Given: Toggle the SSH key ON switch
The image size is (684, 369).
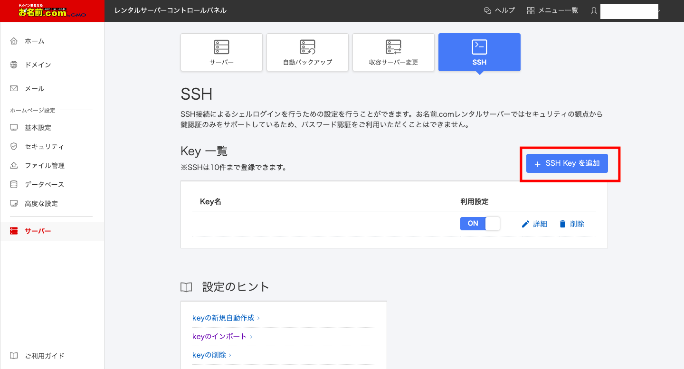Looking at the screenshot, I should [480, 224].
